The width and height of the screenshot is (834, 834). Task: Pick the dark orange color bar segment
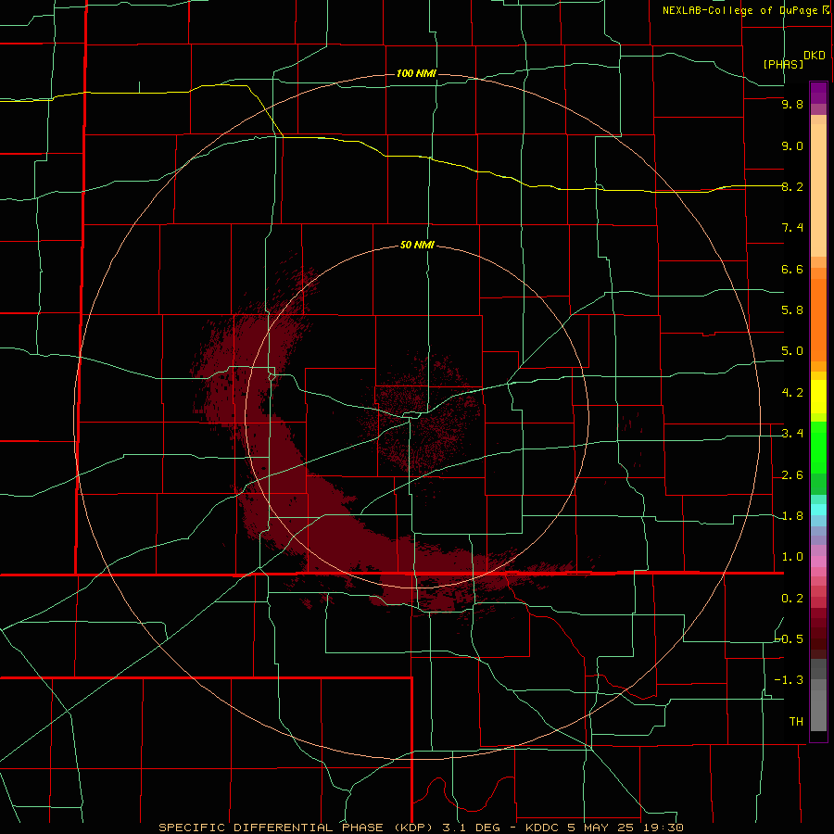(x=818, y=320)
